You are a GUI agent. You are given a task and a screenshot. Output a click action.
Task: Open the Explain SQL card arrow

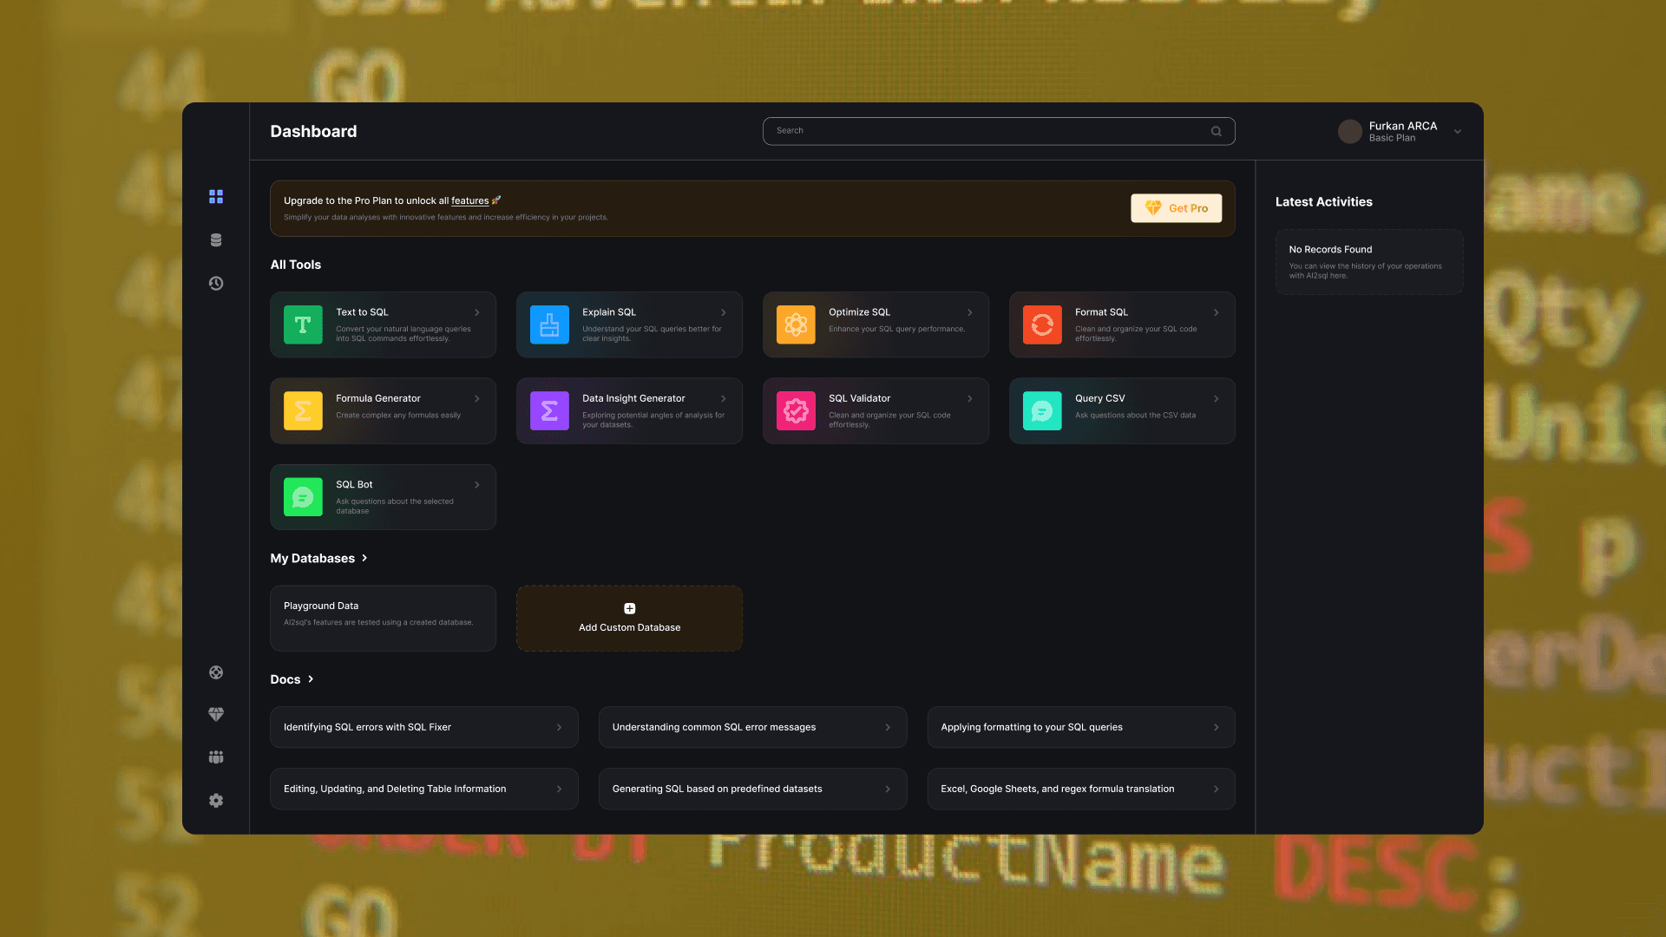point(724,312)
